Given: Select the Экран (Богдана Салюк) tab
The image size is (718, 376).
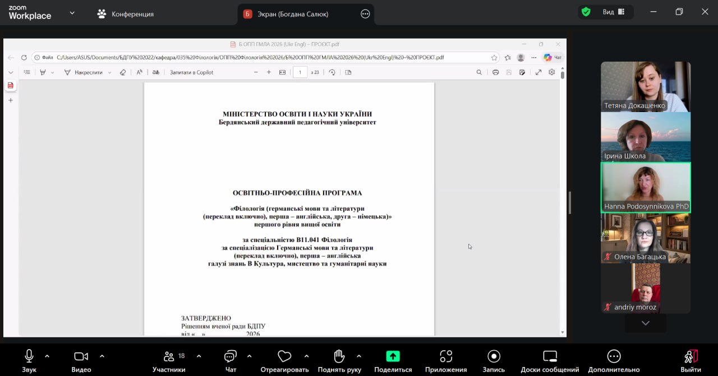Looking at the screenshot, I should pos(293,14).
